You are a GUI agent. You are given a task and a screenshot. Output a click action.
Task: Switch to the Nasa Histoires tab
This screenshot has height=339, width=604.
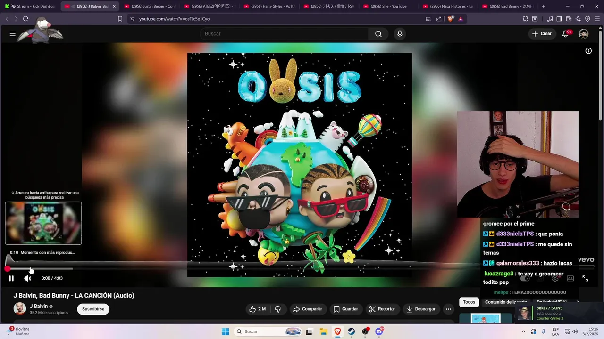pos(448,6)
